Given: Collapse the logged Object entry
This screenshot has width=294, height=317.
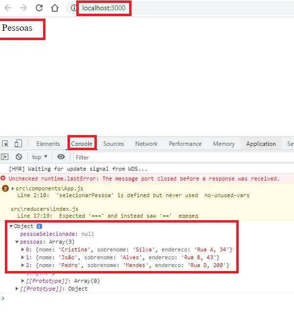Looking at the screenshot, I should (11, 226).
